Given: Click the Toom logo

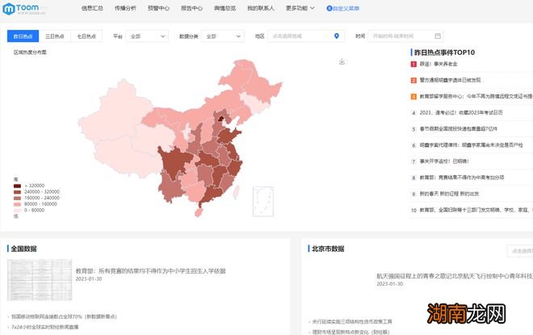Looking at the screenshot, I should pos(23,9).
